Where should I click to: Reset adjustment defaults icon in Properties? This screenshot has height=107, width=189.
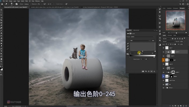pyautogui.click(x=149, y=71)
